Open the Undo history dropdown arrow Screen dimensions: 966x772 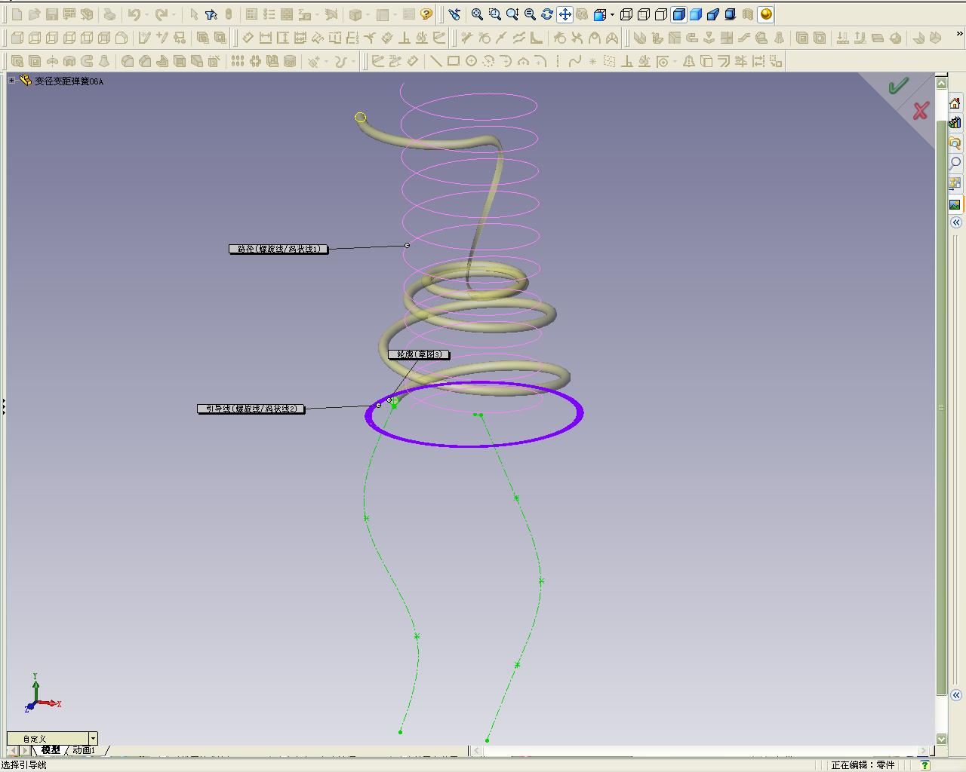(x=146, y=14)
